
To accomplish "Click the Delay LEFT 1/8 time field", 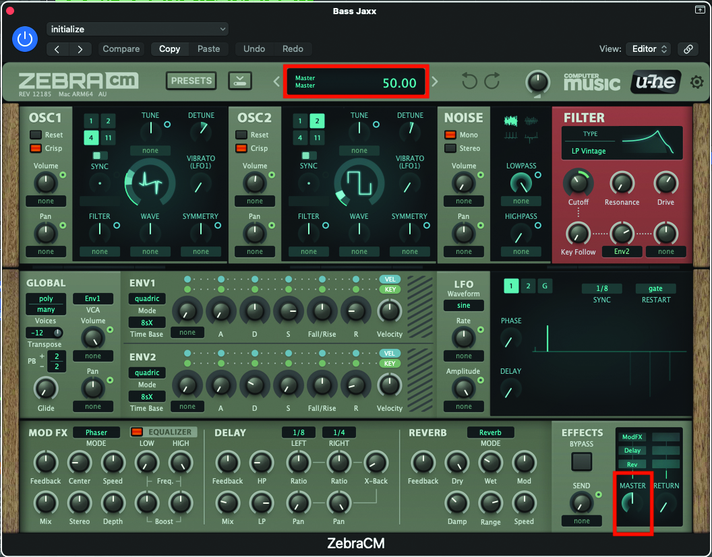I will coord(299,432).
